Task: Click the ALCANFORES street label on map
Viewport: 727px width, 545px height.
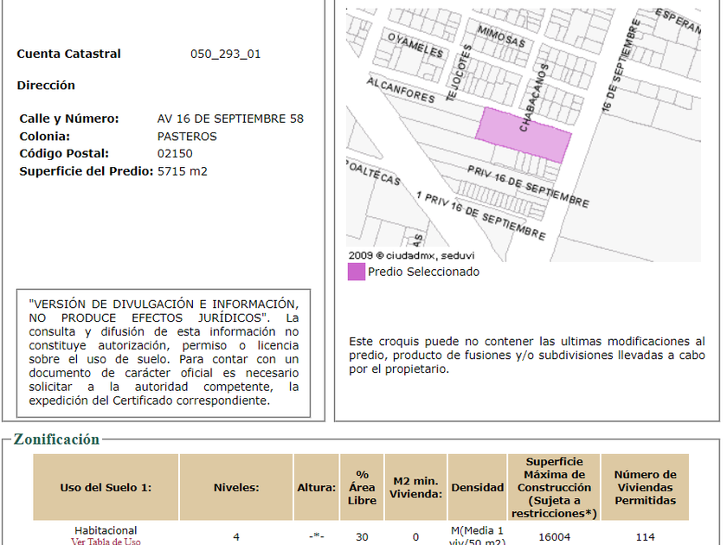Action: pyautogui.click(x=401, y=90)
